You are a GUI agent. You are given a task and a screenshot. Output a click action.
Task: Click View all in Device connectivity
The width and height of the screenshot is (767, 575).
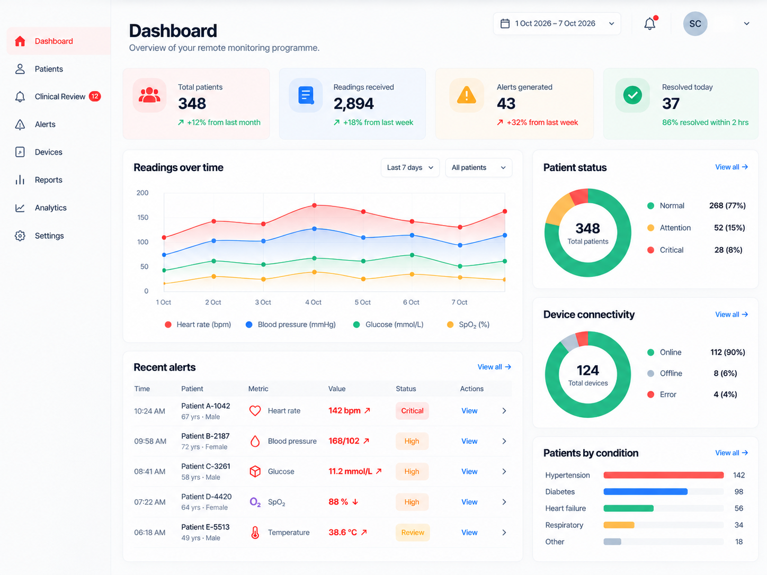point(732,315)
